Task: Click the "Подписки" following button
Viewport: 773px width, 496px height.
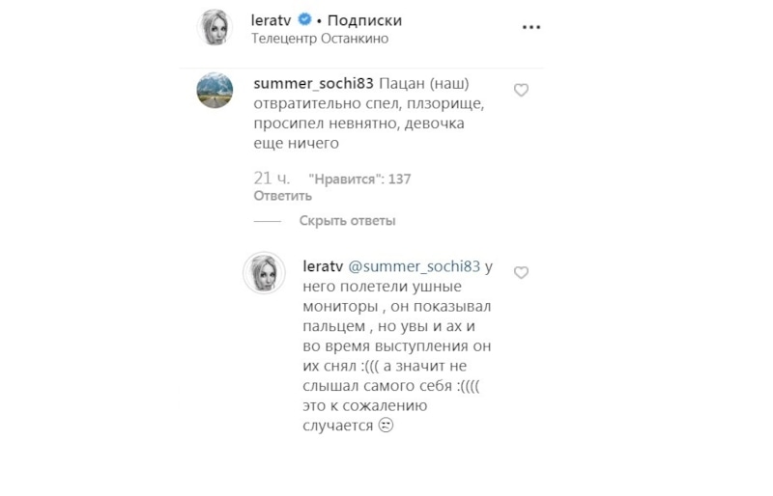Action: [363, 20]
